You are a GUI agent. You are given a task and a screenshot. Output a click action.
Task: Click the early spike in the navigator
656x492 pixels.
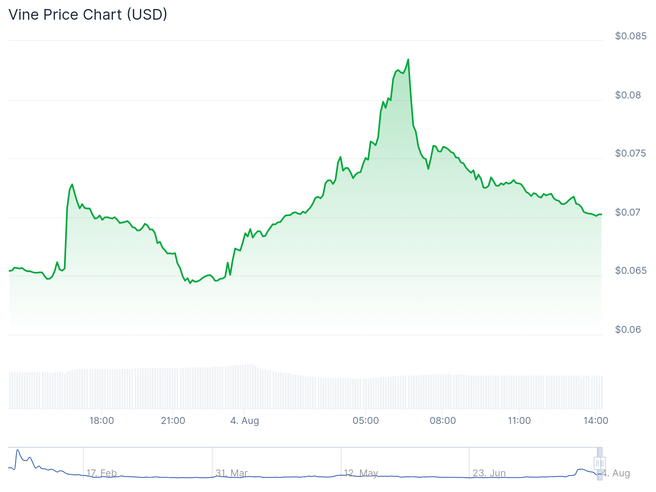[x=18, y=451]
